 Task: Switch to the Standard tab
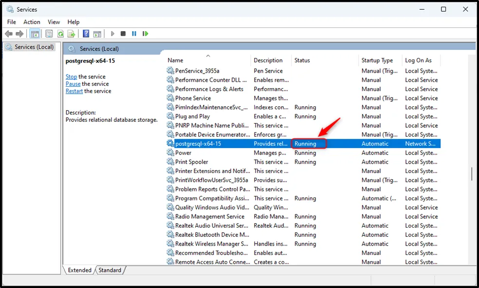pyautogui.click(x=110, y=270)
